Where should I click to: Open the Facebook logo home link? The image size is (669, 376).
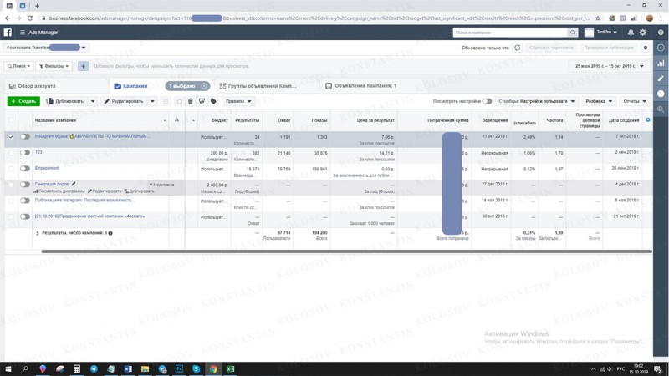8,33
